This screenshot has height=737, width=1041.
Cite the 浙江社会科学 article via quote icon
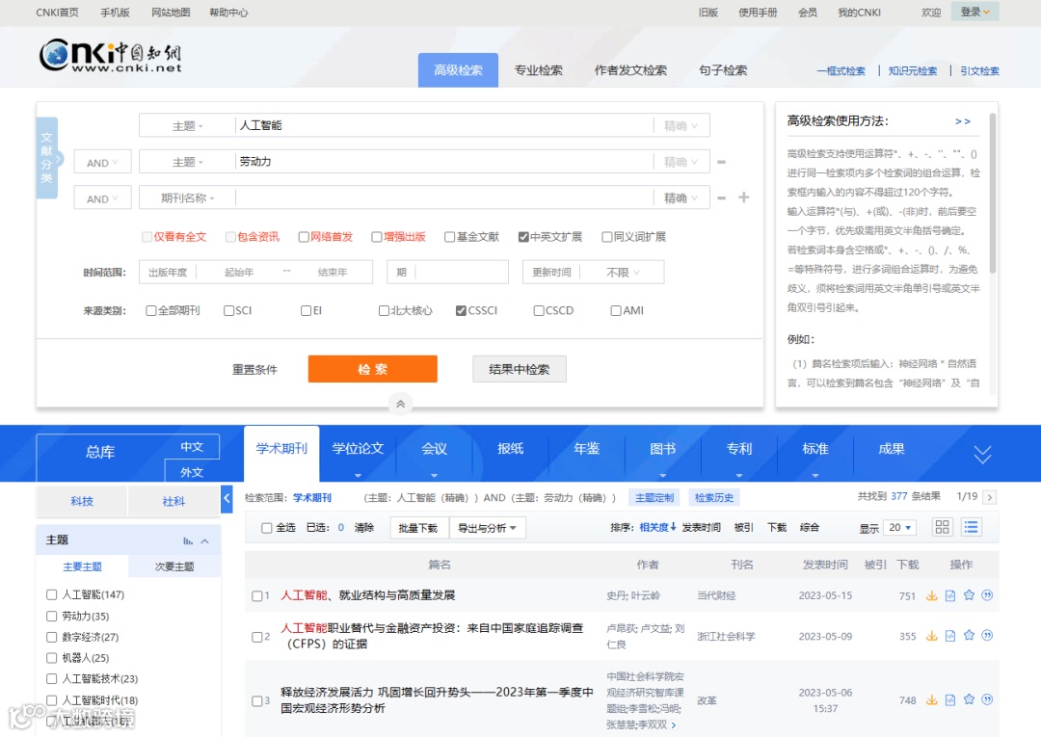(x=987, y=635)
